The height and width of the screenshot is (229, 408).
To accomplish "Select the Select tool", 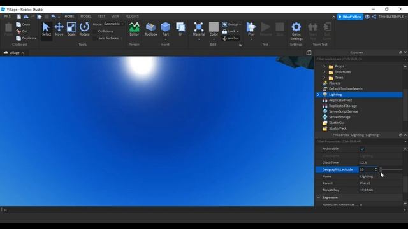I will [47, 29].
